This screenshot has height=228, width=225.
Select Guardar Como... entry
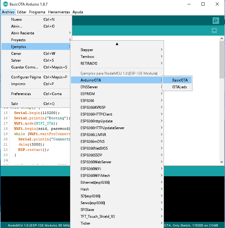point(36,67)
